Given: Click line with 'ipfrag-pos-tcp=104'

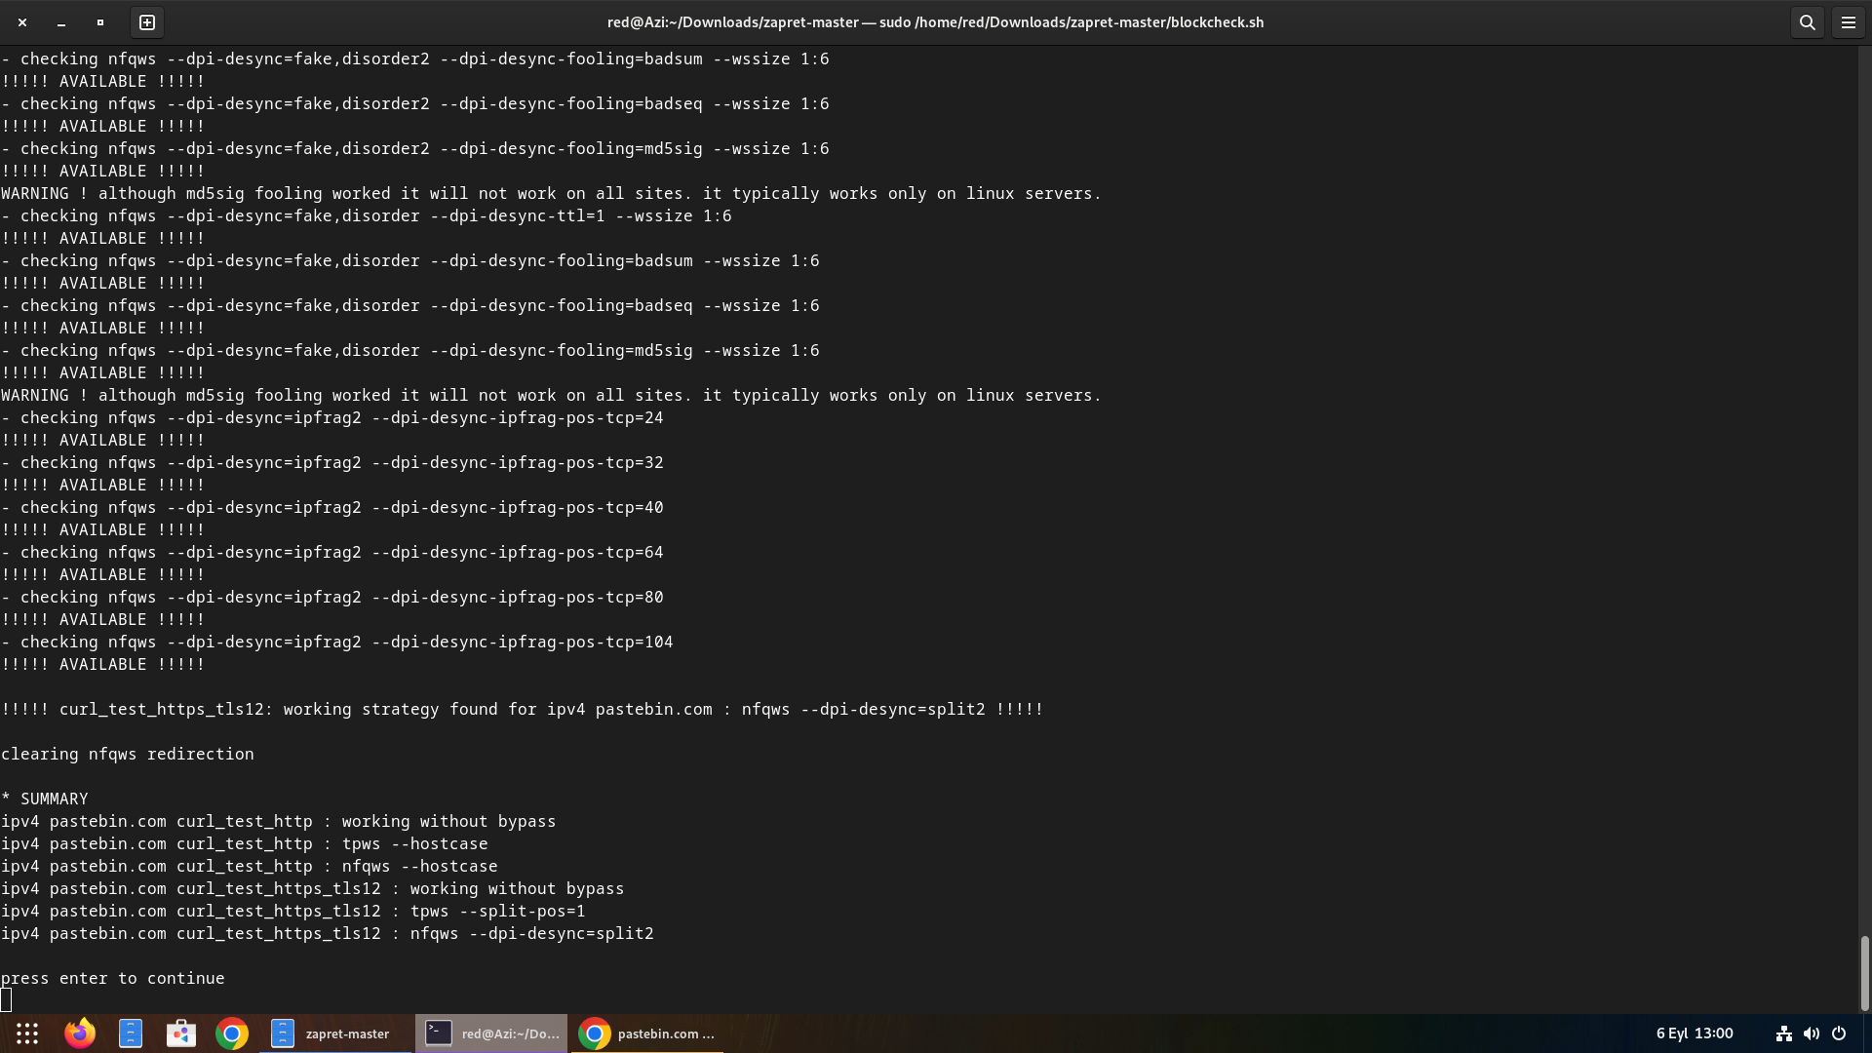Looking at the screenshot, I should (x=337, y=642).
